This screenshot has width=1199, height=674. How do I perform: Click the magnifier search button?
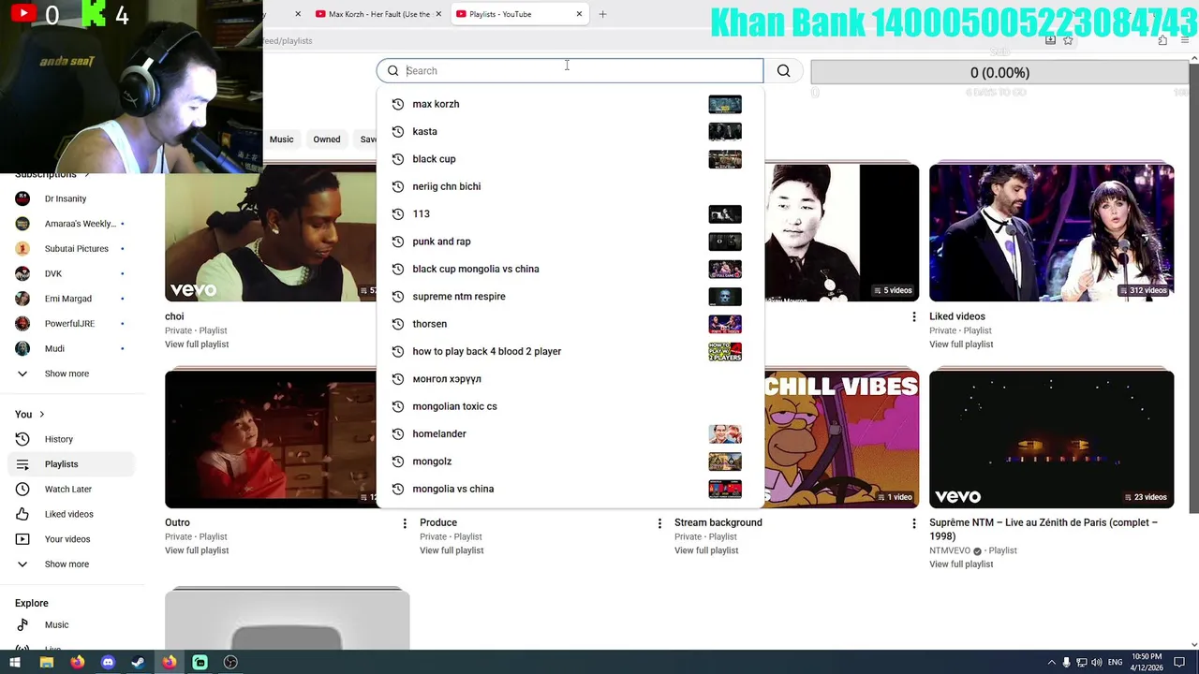(x=783, y=70)
